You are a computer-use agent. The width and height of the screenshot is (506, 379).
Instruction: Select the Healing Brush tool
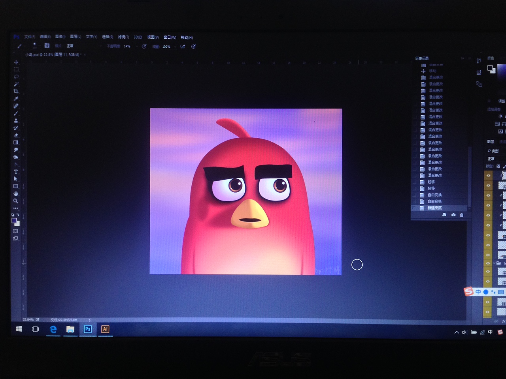pyautogui.click(x=16, y=106)
